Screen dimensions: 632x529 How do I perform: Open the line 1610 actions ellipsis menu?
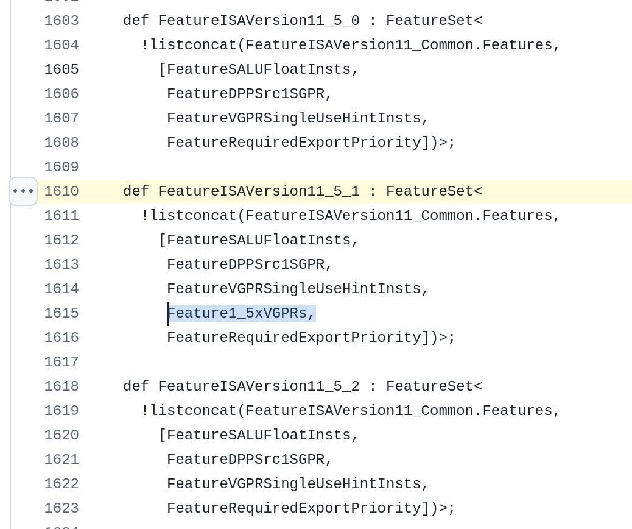pyautogui.click(x=23, y=191)
